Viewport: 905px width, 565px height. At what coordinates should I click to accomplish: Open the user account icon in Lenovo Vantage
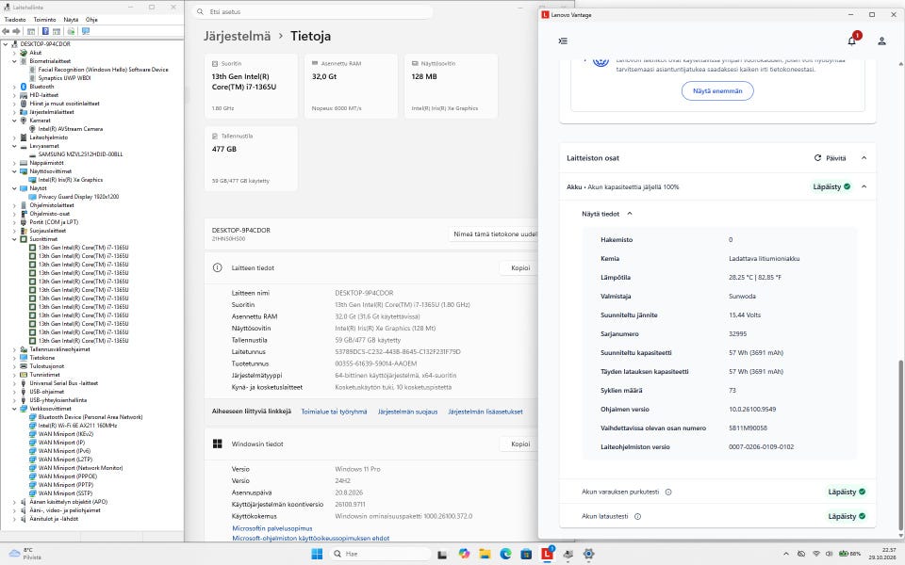click(882, 40)
